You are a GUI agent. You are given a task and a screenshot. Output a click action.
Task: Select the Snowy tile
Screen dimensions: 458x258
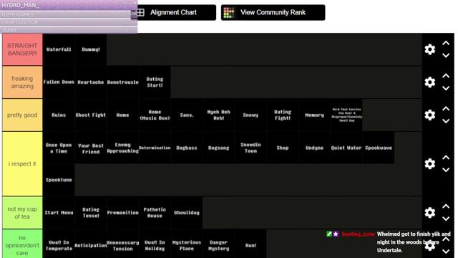[x=250, y=115]
